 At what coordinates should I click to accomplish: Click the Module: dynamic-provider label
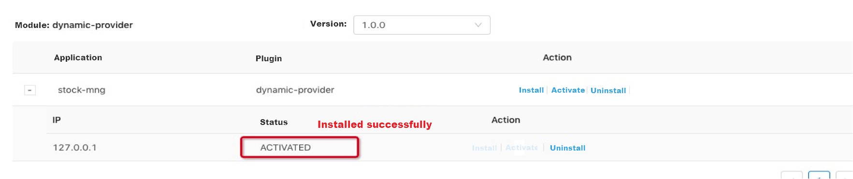[74, 25]
